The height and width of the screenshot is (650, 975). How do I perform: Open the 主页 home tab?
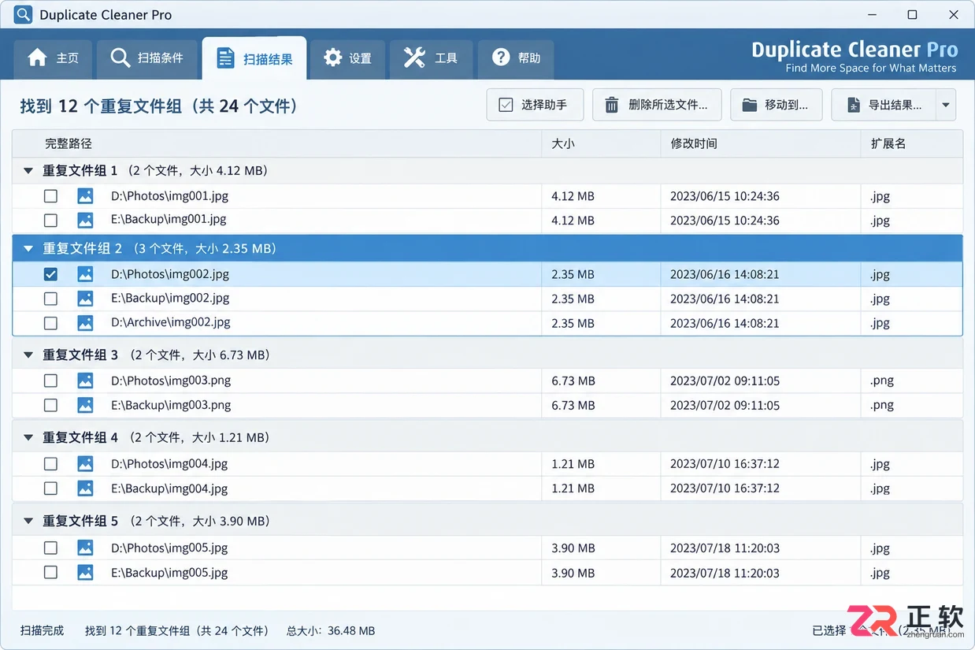[x=54, y=58]
